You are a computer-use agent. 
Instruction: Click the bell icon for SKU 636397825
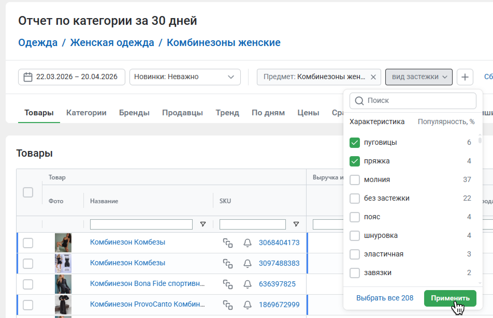pos(248,284)
